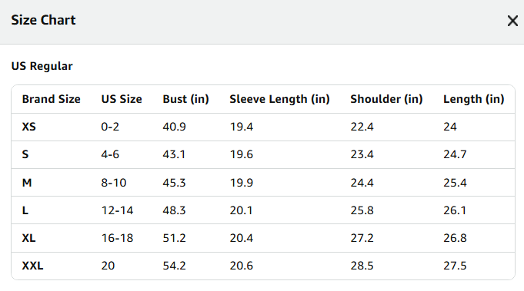Click the 48.3 bust value
524x291 pixels.
click(174, 210)
